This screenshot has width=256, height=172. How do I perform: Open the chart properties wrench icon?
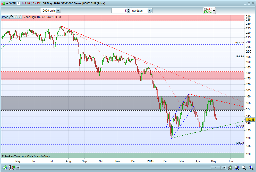tap(230, 167)
